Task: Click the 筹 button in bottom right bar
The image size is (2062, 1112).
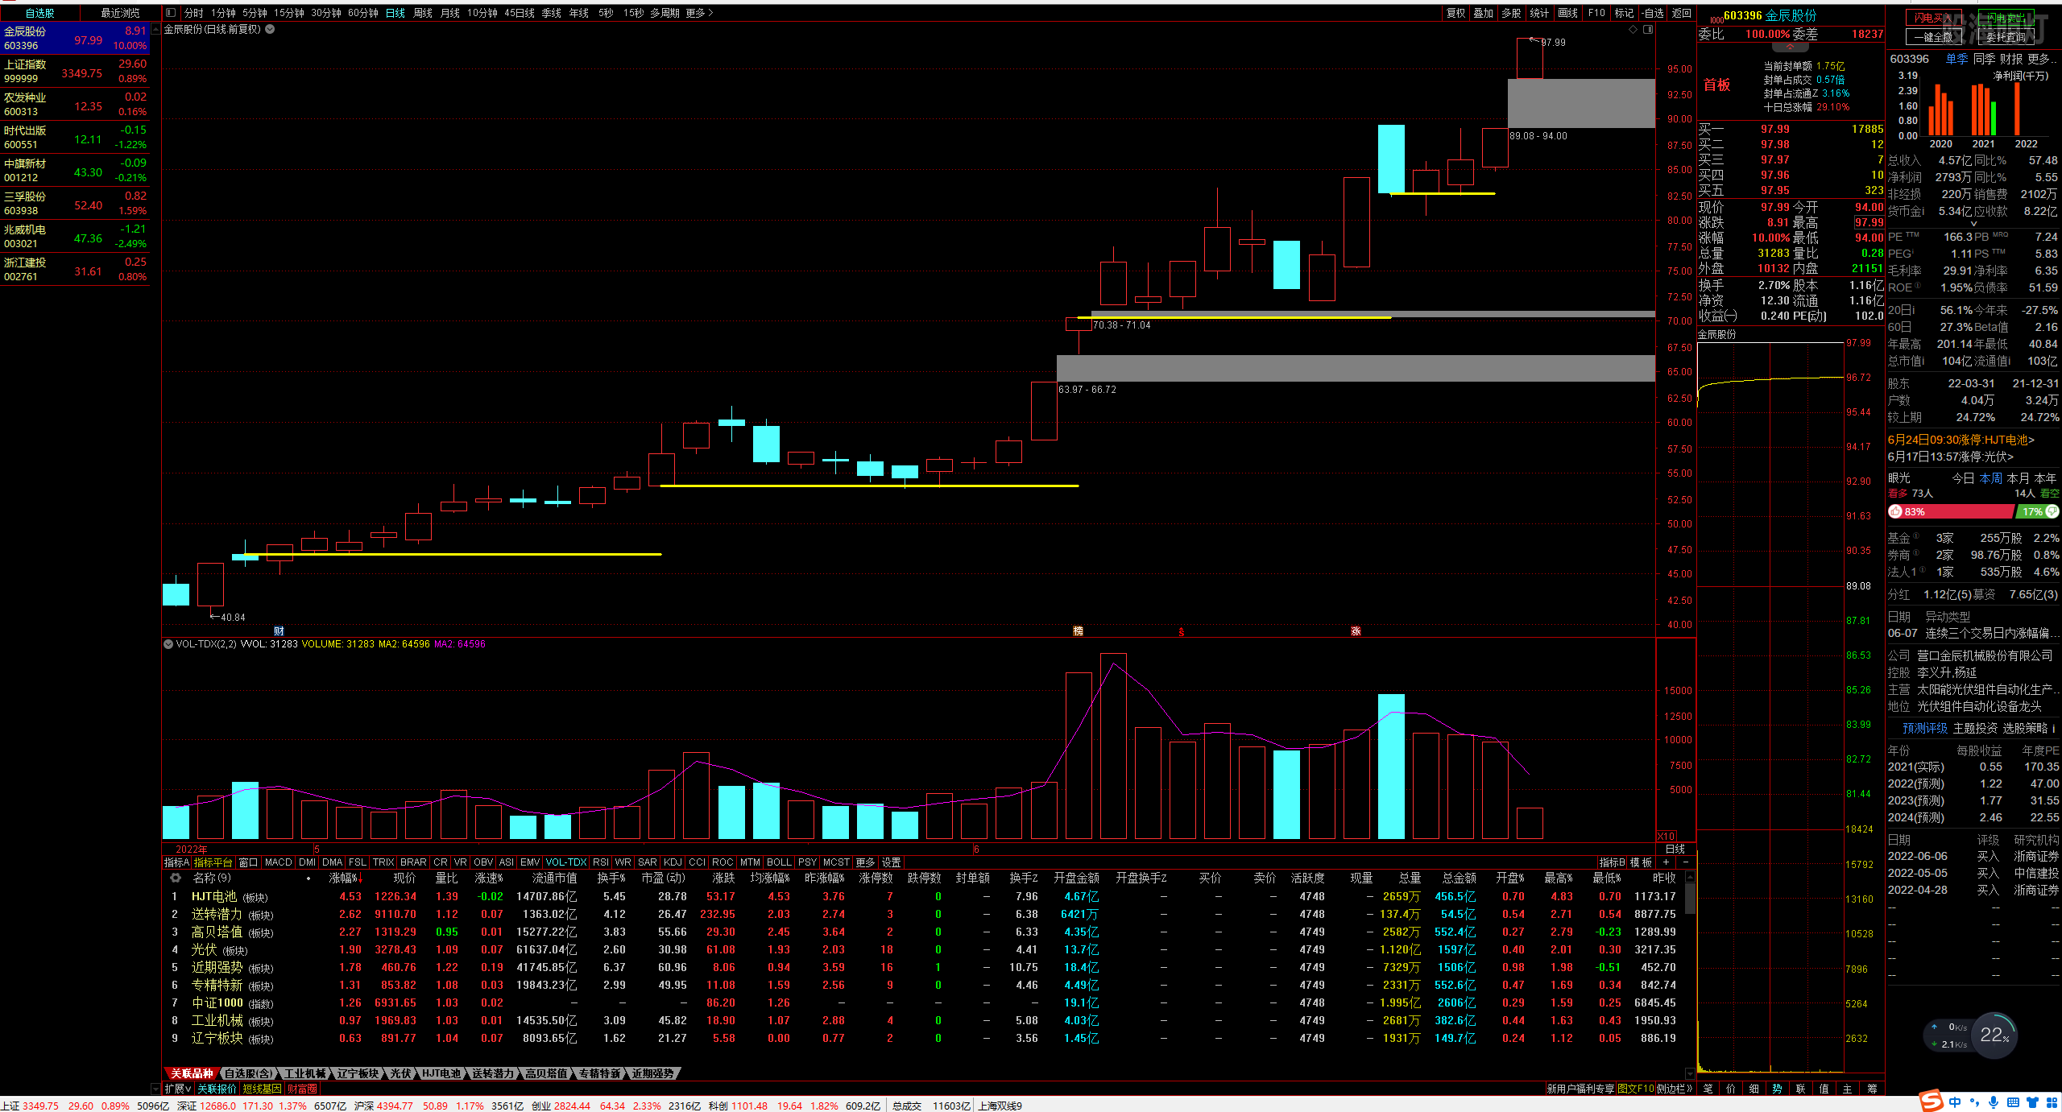Action: (x=1872, y=1089)
